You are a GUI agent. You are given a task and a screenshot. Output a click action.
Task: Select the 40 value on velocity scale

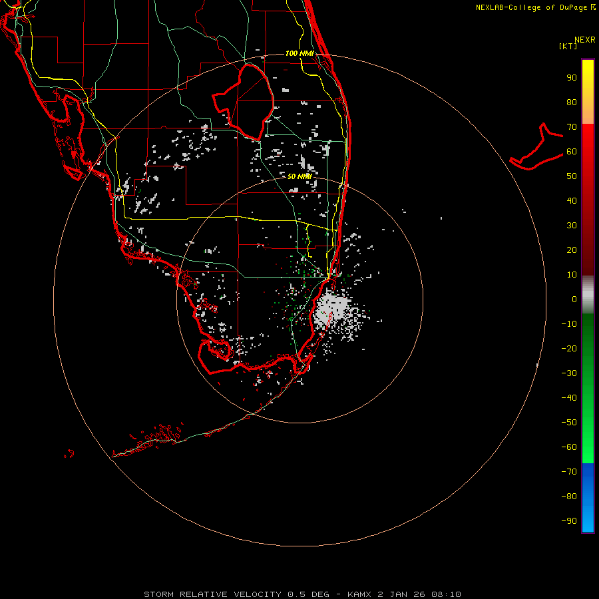pyautogui.click(x=572, y=201)
